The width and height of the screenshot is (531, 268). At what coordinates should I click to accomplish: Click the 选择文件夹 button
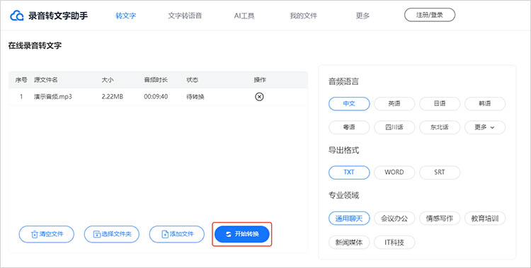[111, 234]
